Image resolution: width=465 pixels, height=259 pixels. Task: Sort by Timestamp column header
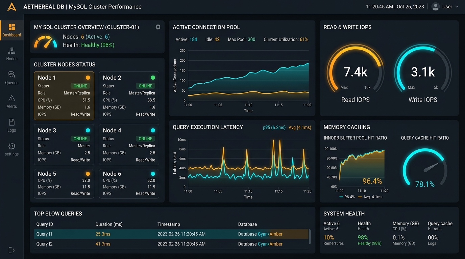pos(169,224)
